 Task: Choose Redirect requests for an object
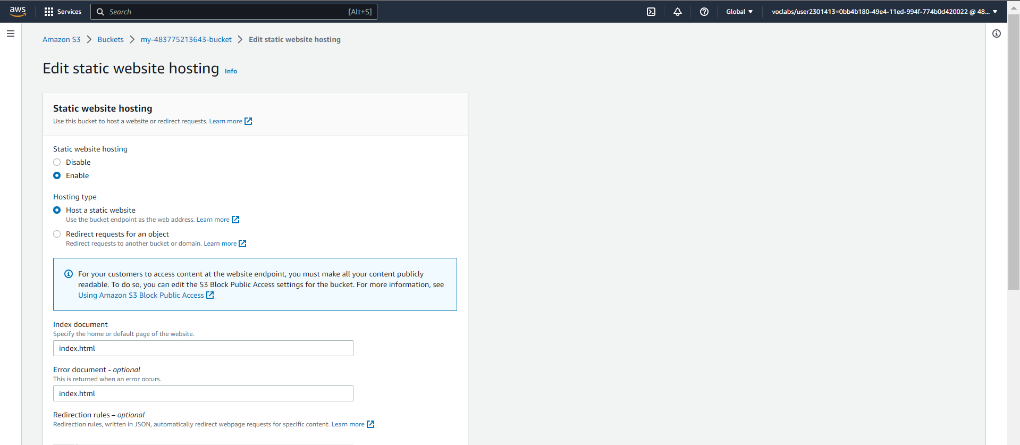[57, 234]
